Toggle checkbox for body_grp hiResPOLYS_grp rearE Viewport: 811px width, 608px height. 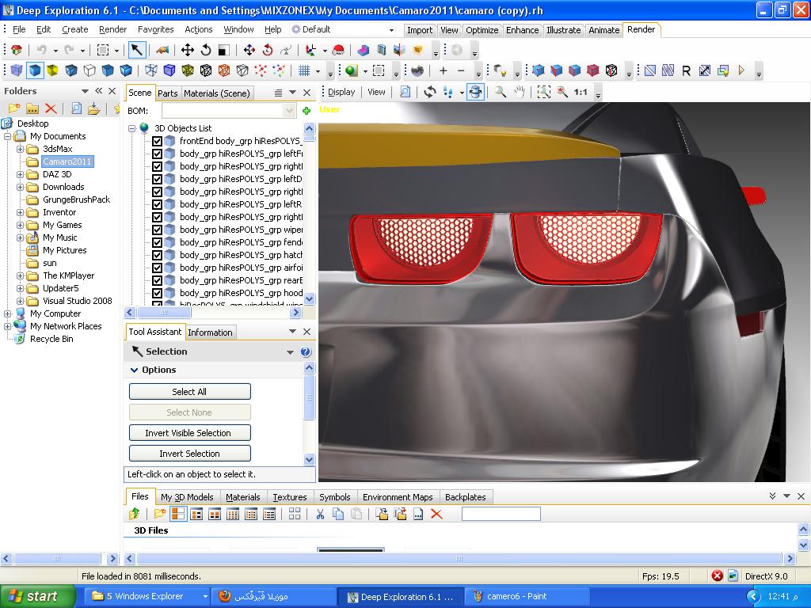pyautogui.click(x=158, y=280)
